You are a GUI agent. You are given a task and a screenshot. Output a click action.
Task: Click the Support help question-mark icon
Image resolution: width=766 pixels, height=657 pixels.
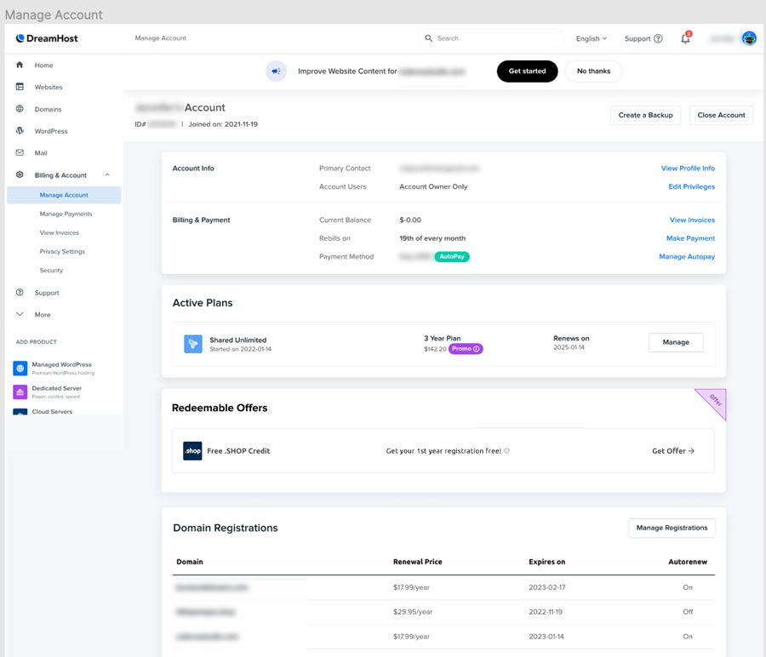click(x=658, y=39)
